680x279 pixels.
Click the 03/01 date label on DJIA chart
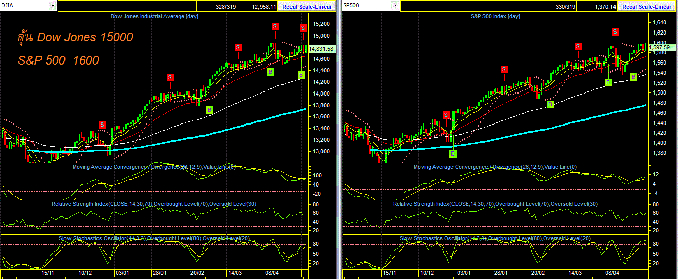point(122,273)
